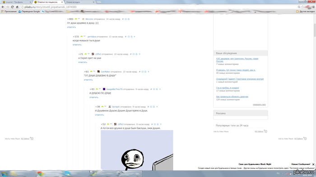Open a new tab with the blank tab button
This screenshot has width=316, height=177.
[x=99, y=2]
